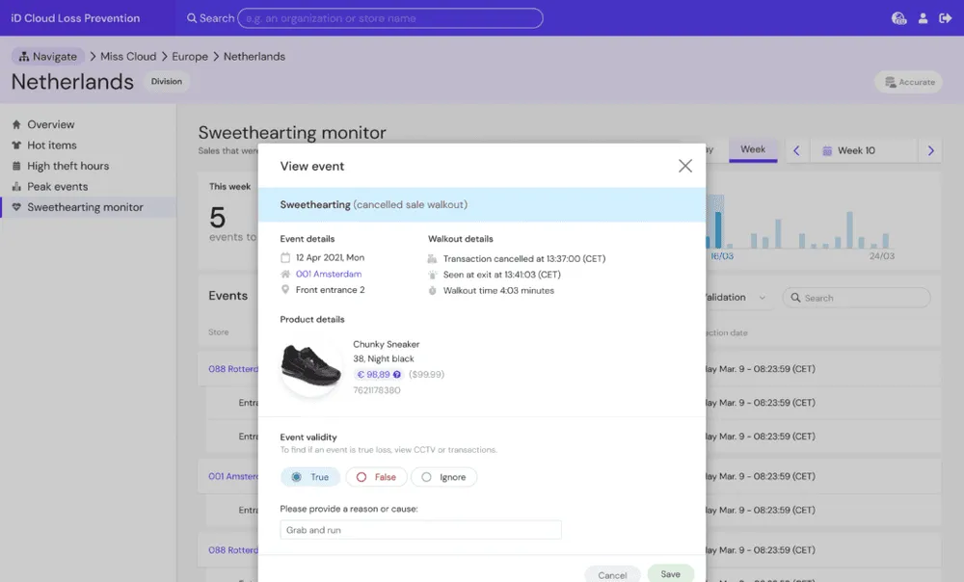Viewport: 964px width, 582px height.
Task: Click the Division badge
Action: click(167, 81)
